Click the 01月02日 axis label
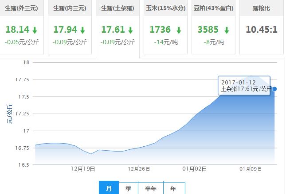Viewport: 286px width, 194px height. [x=195, y=169]
